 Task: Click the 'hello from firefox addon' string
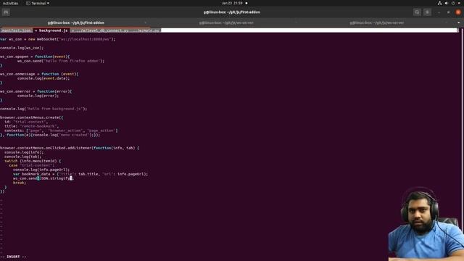tap(72, 61)
